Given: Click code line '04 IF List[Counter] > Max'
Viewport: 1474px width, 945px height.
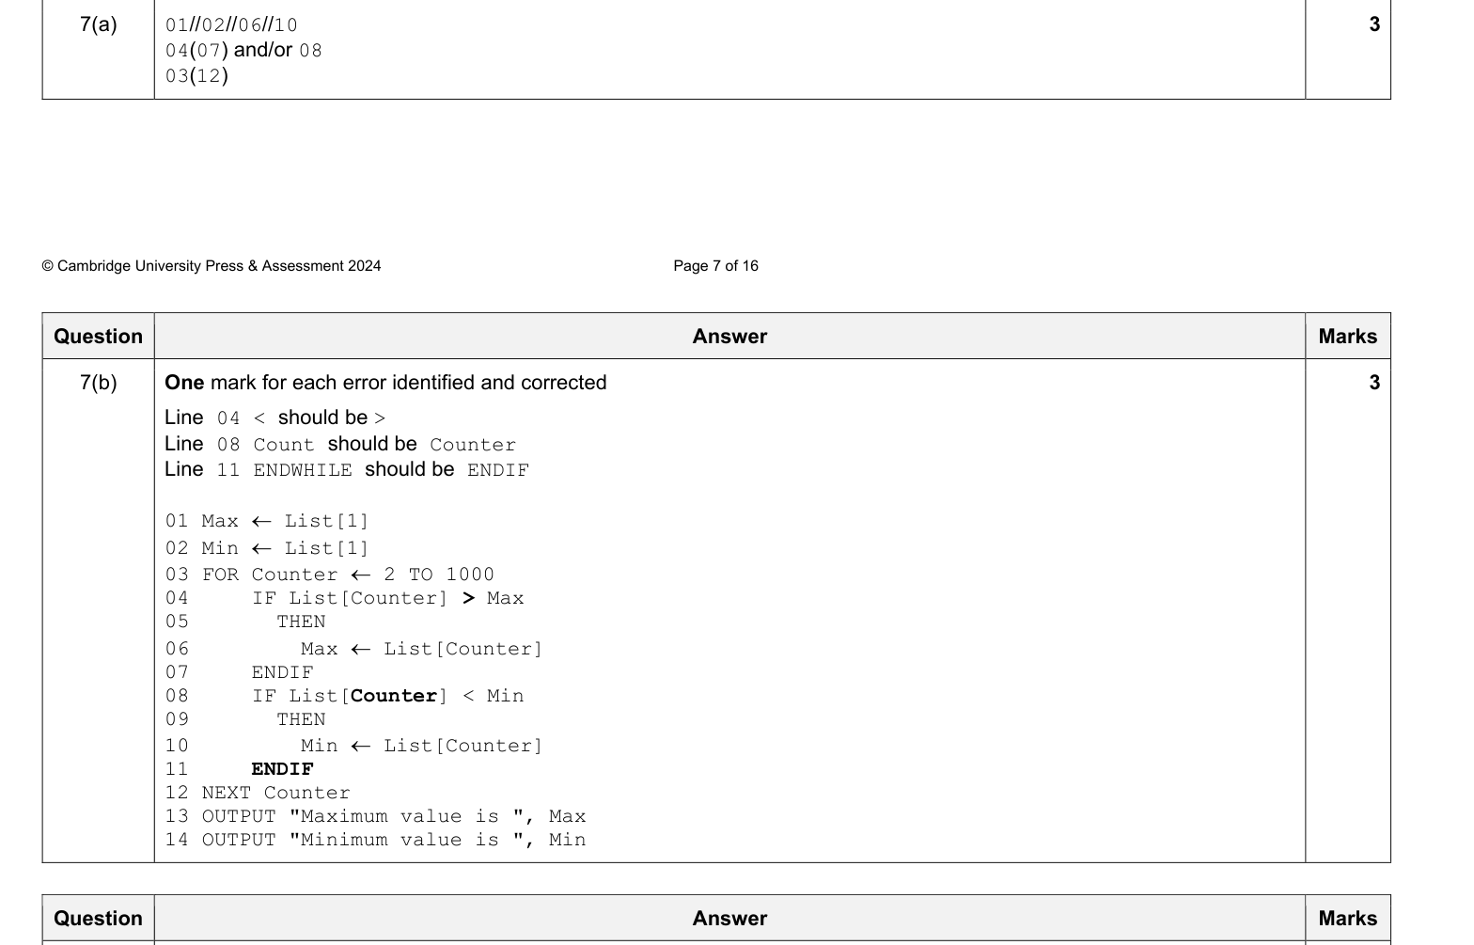Looking at the screenshot, I should [x=344, y=598].
